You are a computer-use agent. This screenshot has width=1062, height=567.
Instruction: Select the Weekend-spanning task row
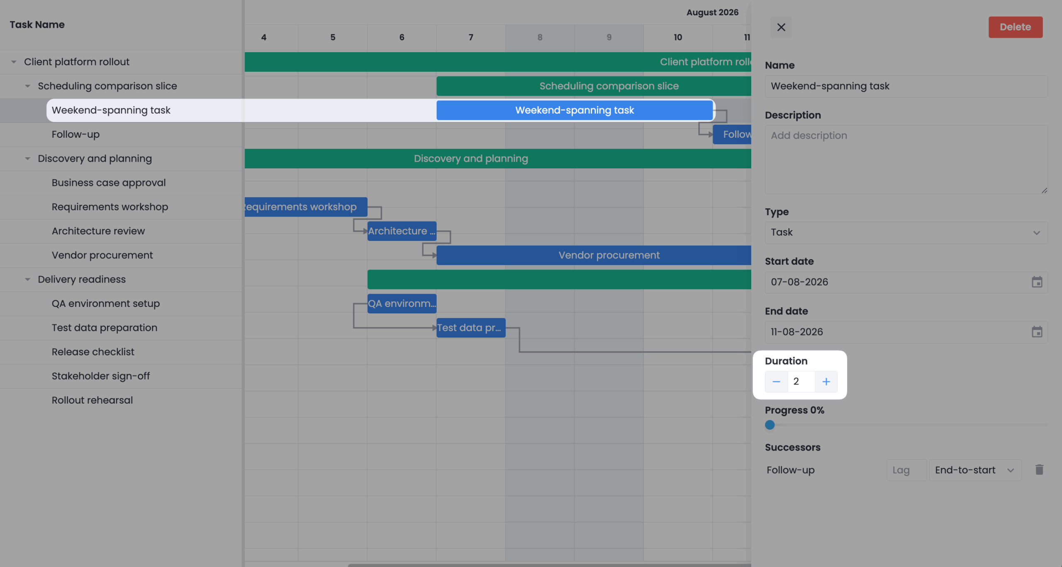tap(121, 110)
